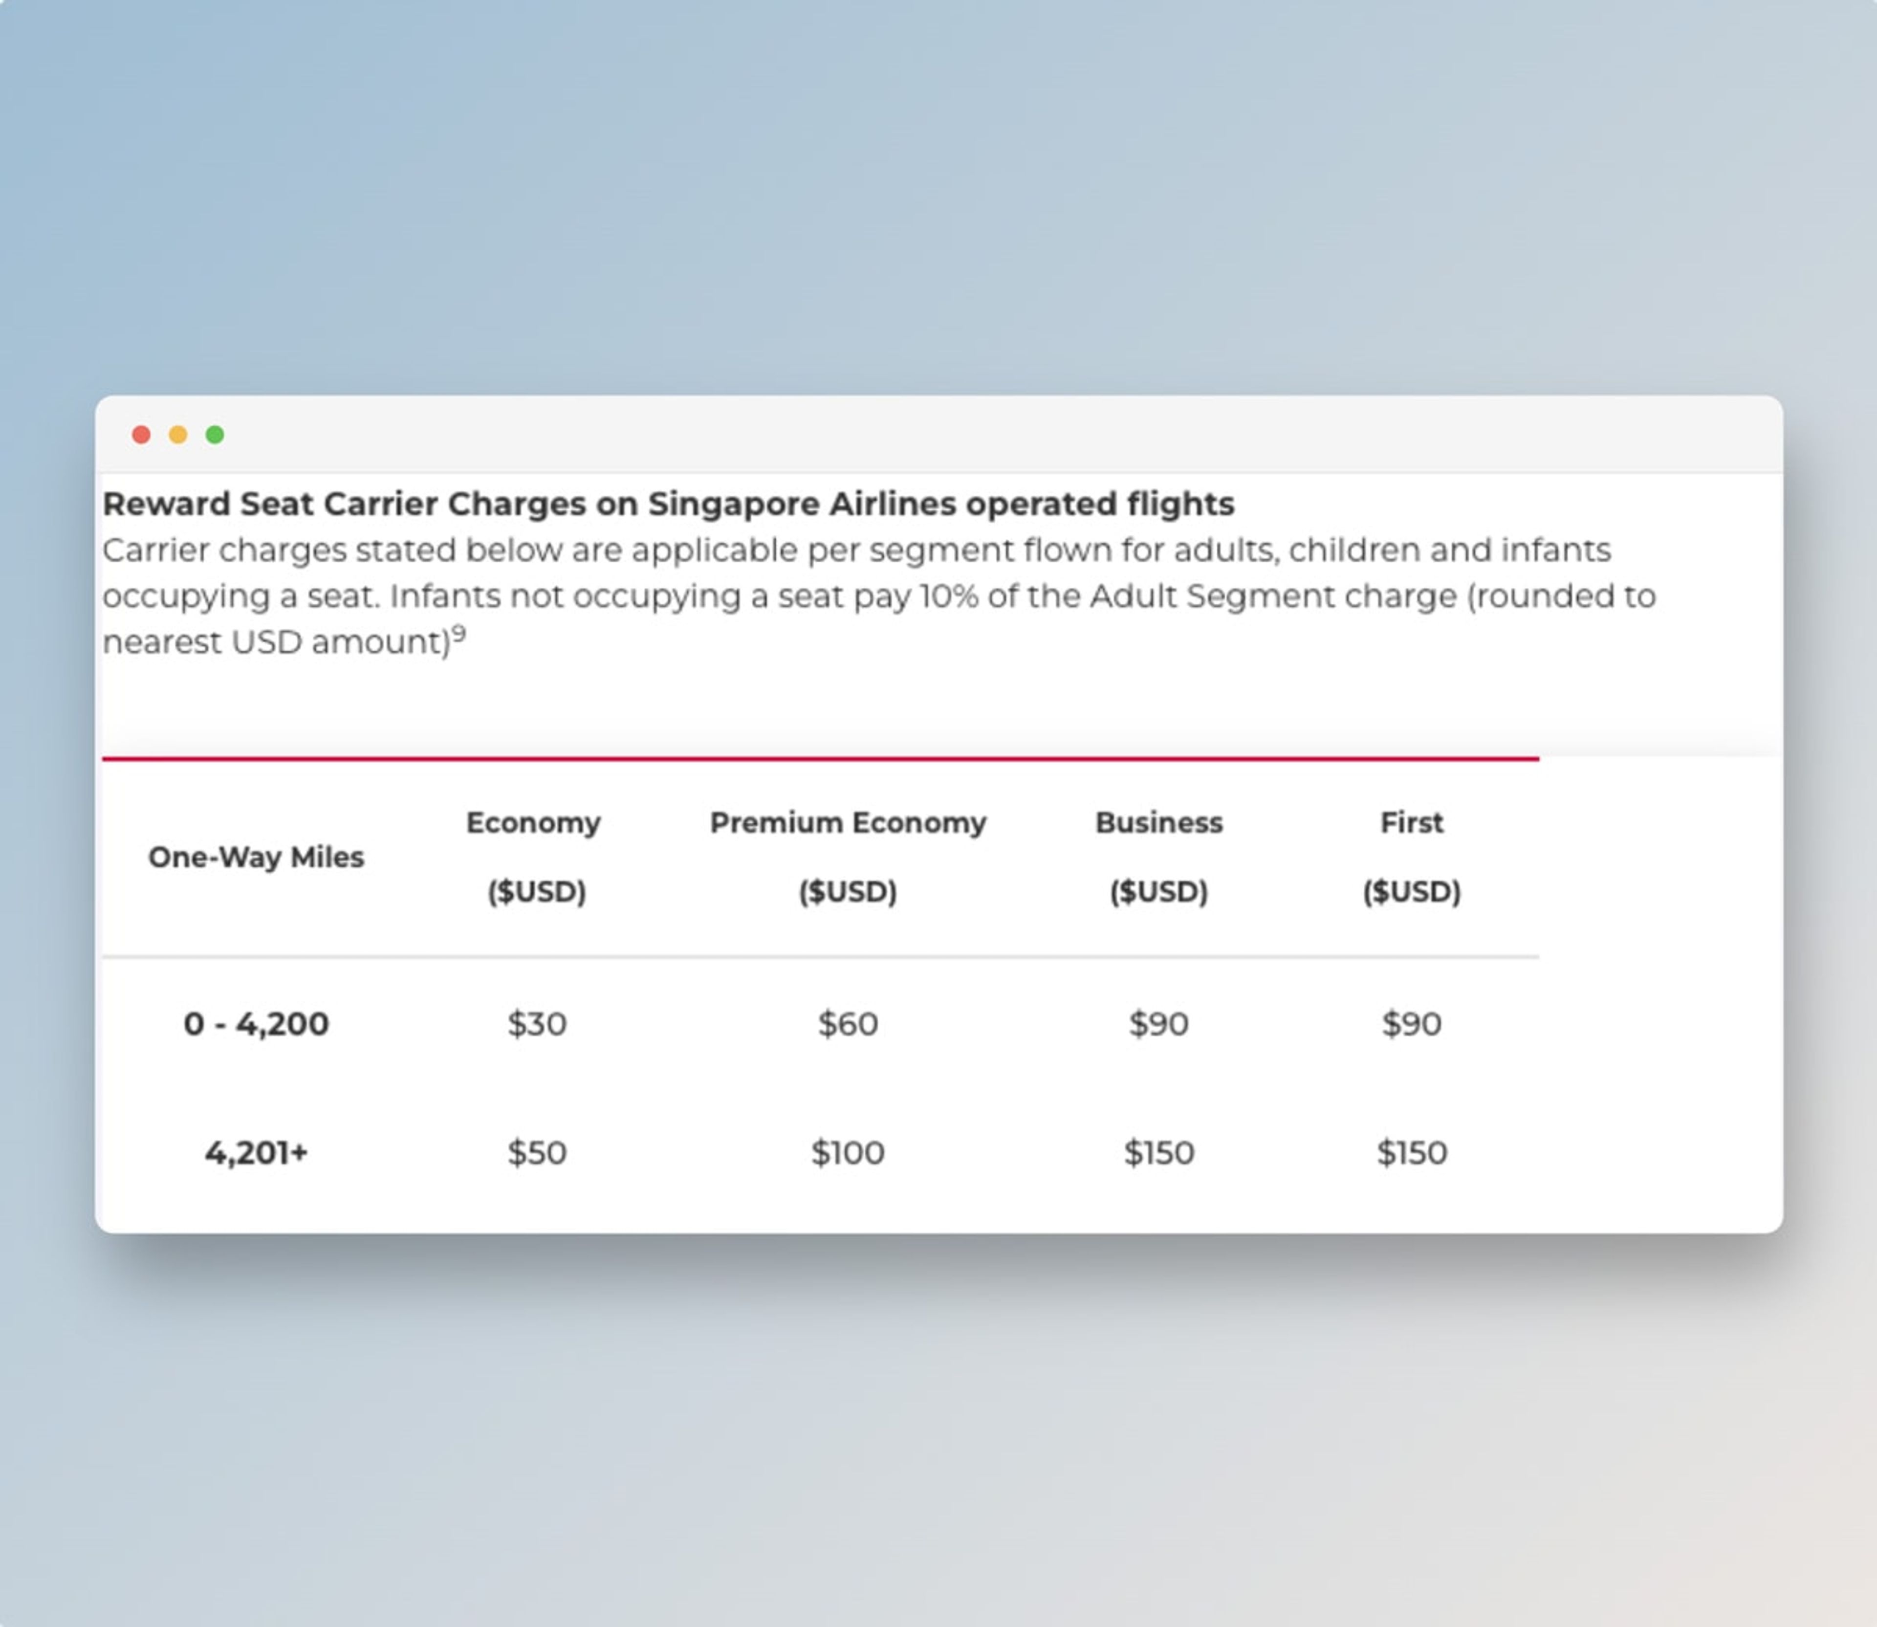The width and height of the screenshot is (1877, 1627).
Task: Select the Economy ($USD) column header
Action: pos(536,856)
